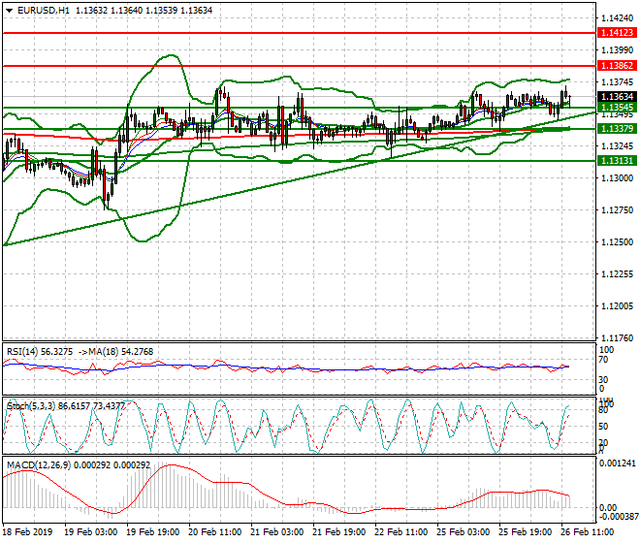Viewport: 640px width, 543px height.
Task: Select the 19 Feb 03:00 time label
Action: (90, 532)
